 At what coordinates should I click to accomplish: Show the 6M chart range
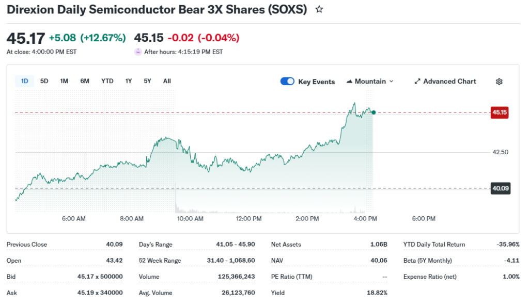(85, 81)
